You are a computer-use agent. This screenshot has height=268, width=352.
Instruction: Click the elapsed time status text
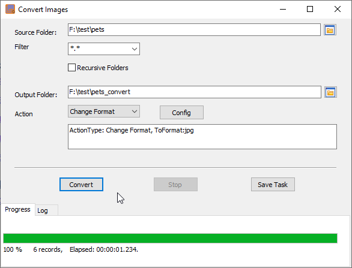(104, 249)
